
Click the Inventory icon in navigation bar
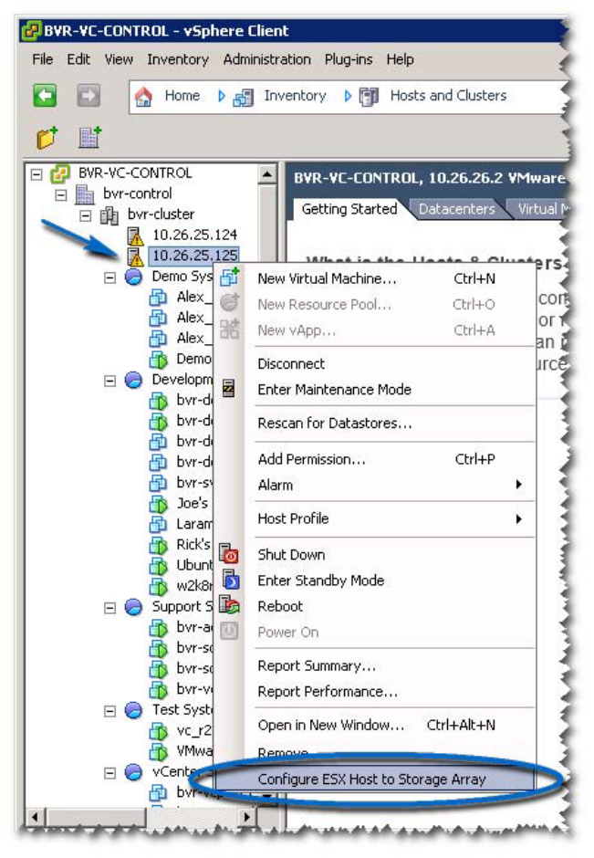(x=244, y=98)
